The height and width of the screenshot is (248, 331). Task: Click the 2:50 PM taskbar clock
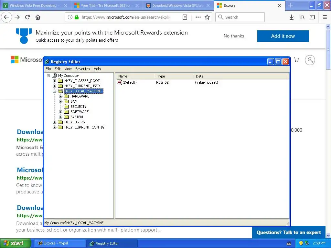(319, 243)
